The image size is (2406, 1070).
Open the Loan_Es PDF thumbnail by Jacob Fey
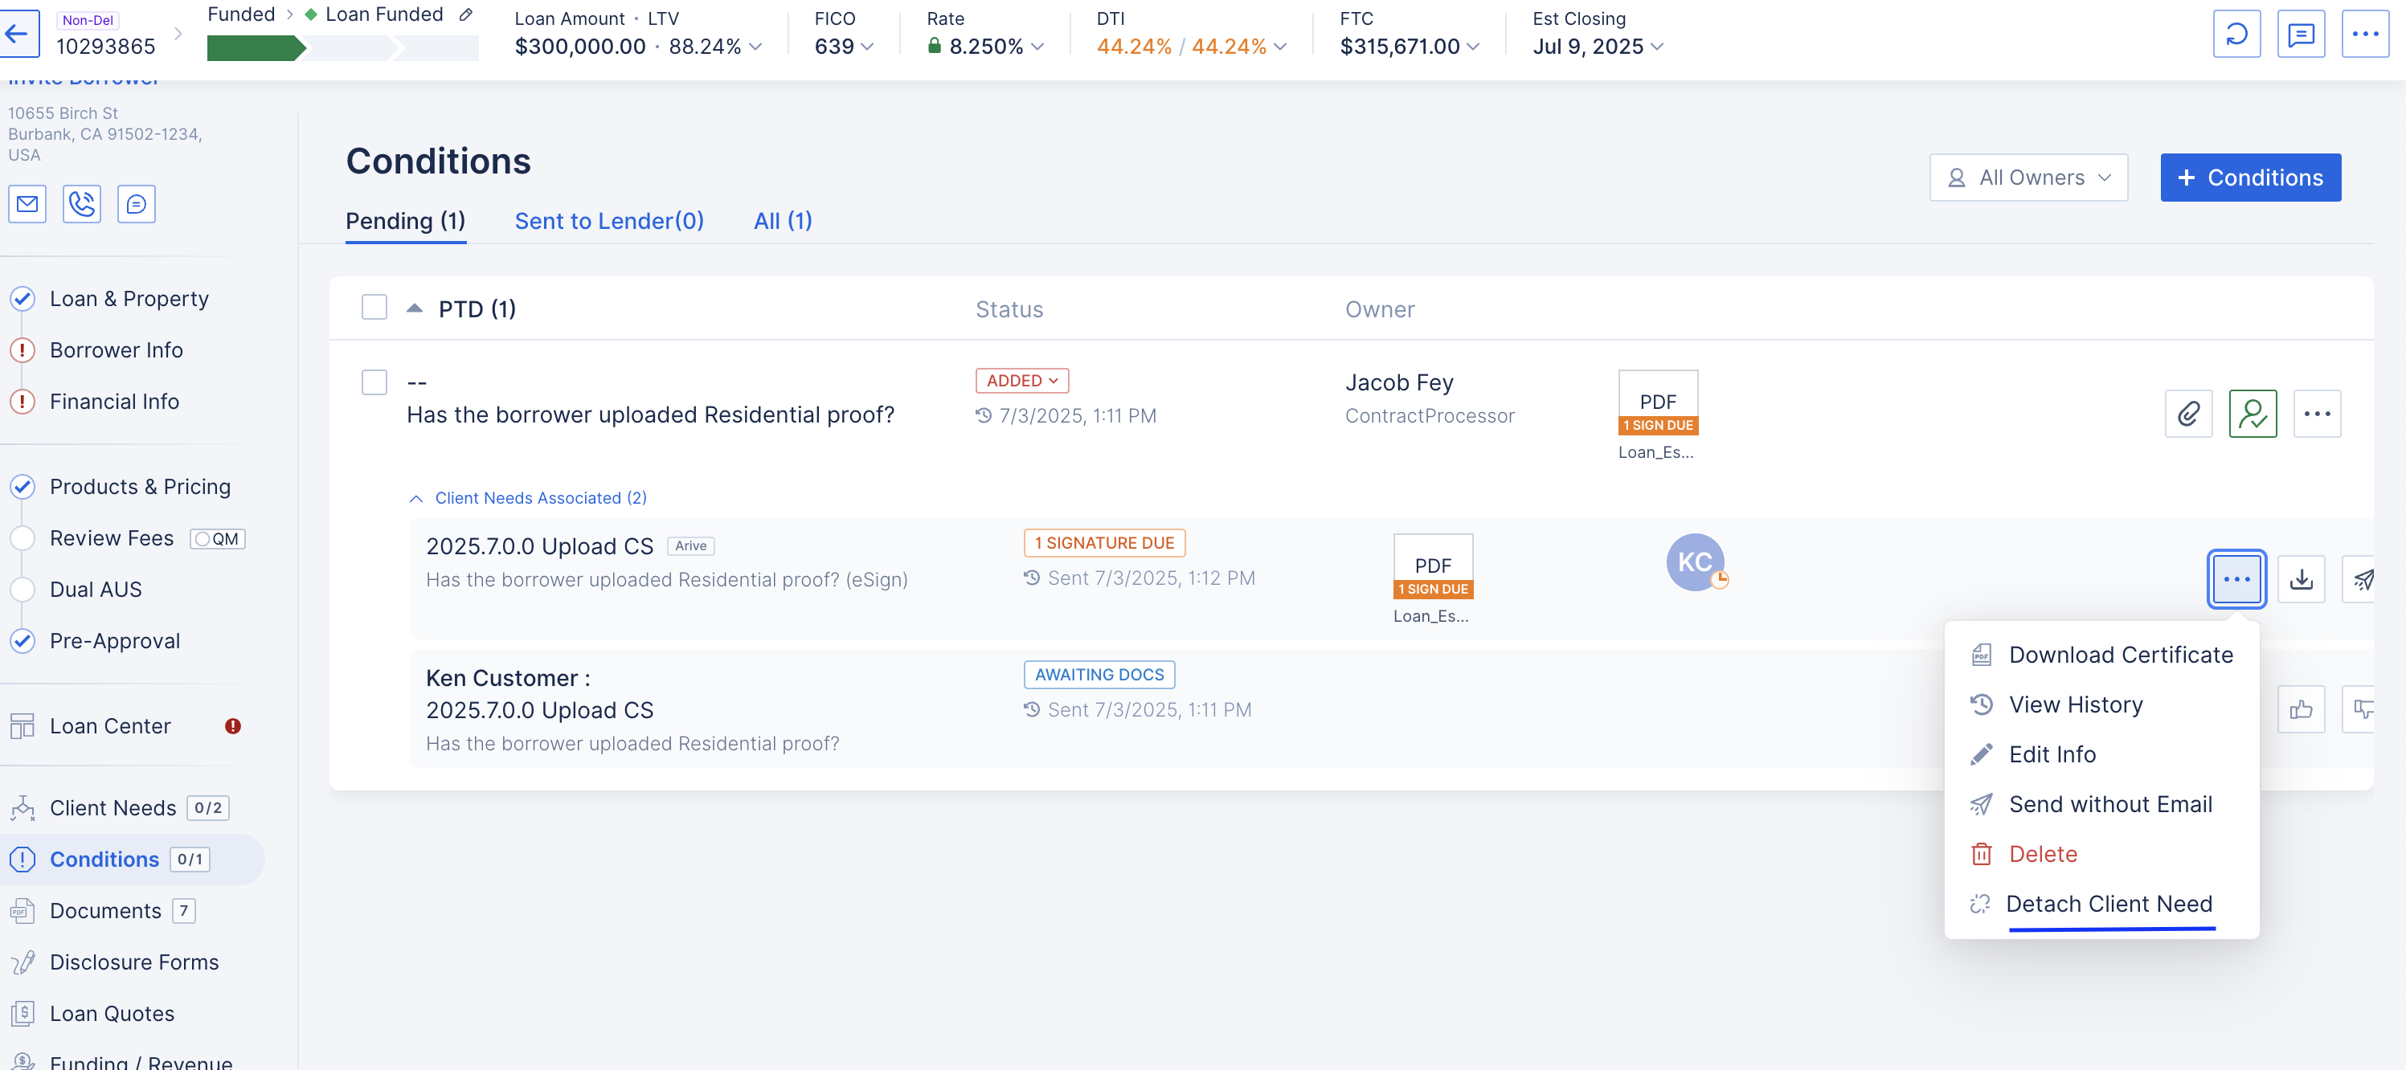tap(1657, 403)
